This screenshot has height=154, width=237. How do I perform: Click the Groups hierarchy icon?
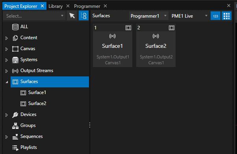click(15, 126)
